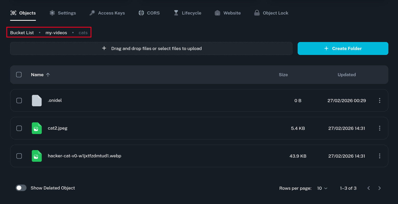This screenshot has width=398, height=204.
Task: Open options menu for hacker-cat webp file
Action: pos(380,156)
